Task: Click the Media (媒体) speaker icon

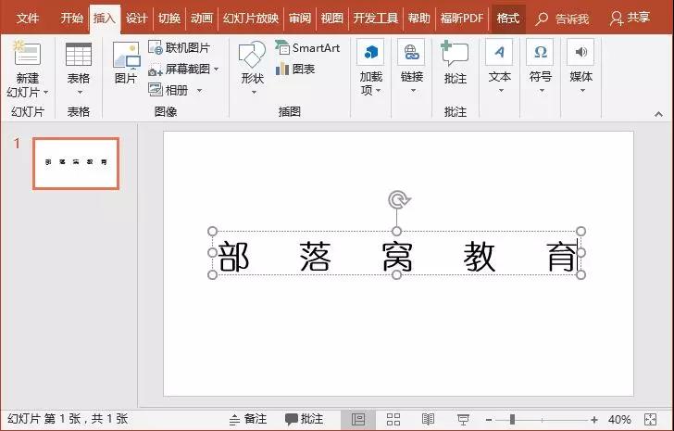Action: click(x=580, y=53)
